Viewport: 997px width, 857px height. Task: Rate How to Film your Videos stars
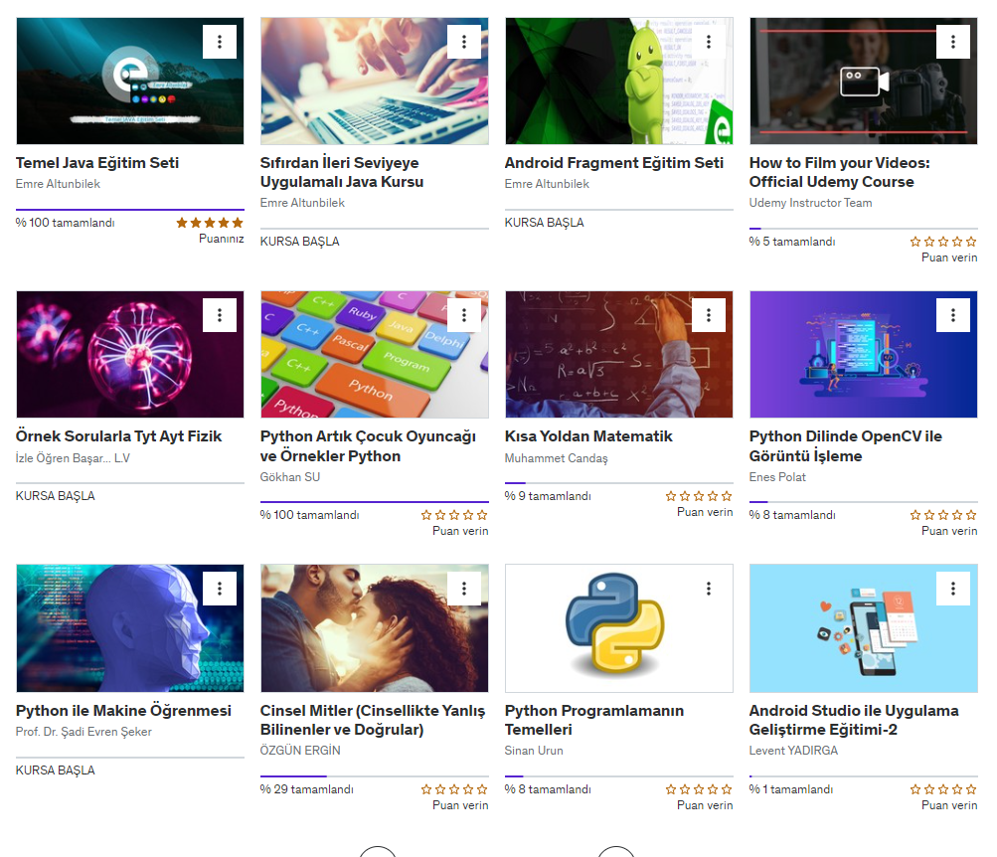tap(943, 242)
